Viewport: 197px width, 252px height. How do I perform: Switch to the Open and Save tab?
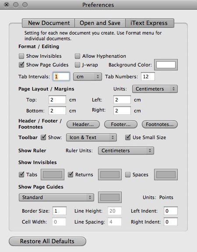coord(100,23)
